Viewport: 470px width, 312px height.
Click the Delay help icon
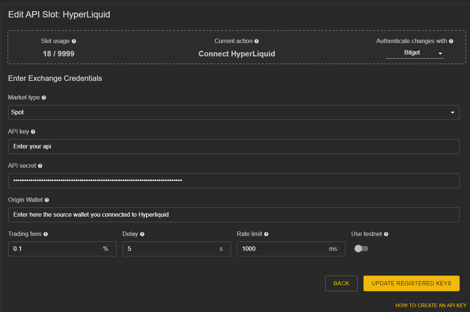pyautogui.click(x=142, y=234)
